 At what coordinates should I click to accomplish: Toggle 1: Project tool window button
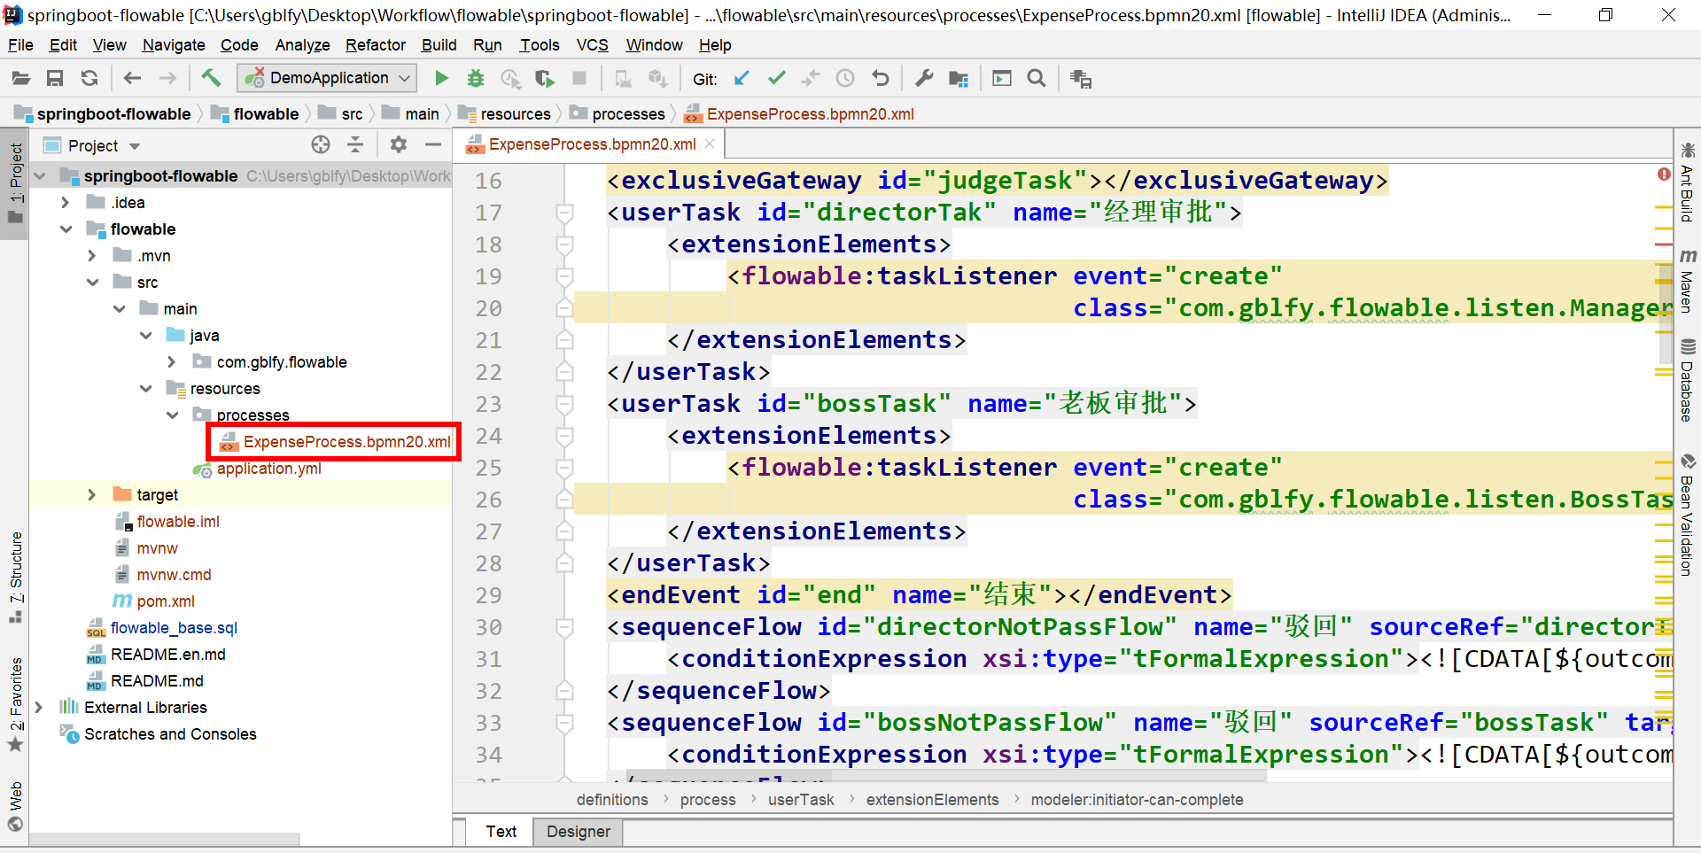coord(16,182)
